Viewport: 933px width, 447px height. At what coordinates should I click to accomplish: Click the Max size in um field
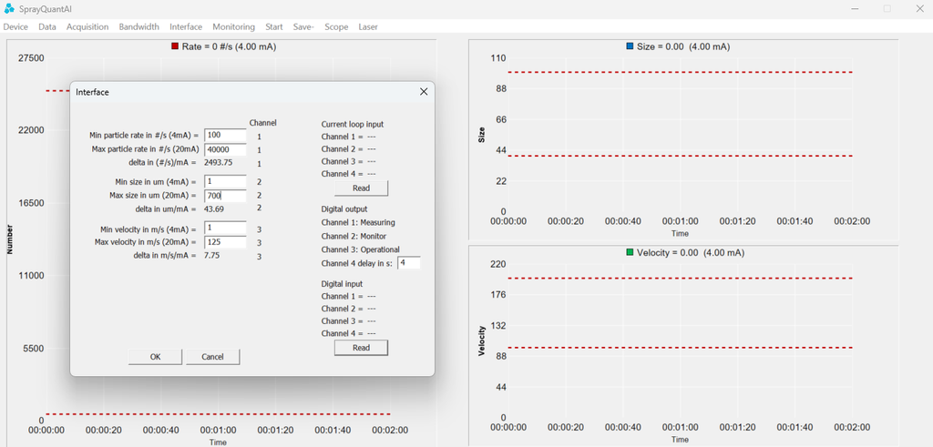point(226,195)
